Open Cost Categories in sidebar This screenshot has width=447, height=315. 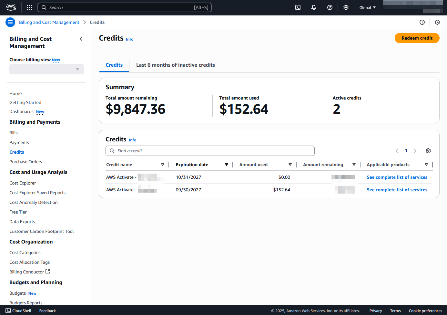coord(25,253)
